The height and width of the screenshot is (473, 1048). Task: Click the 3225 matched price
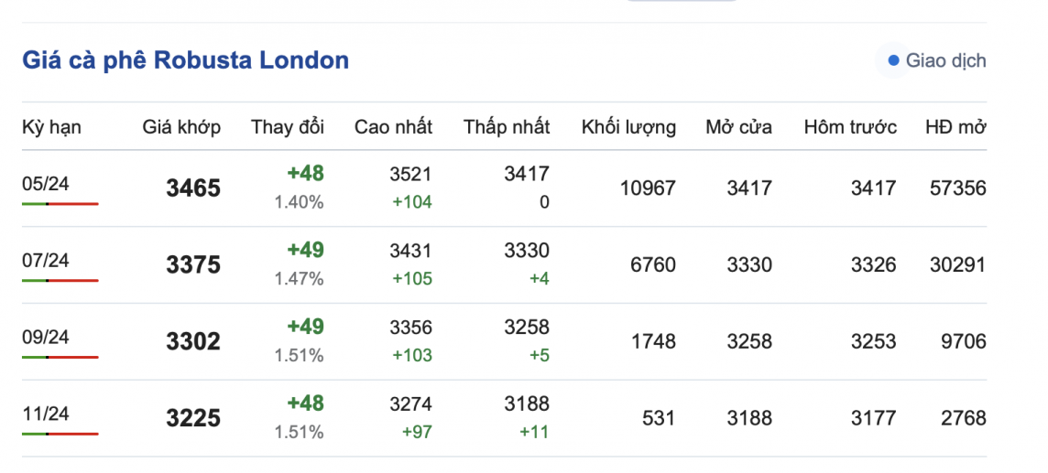(x=193, y=418)
